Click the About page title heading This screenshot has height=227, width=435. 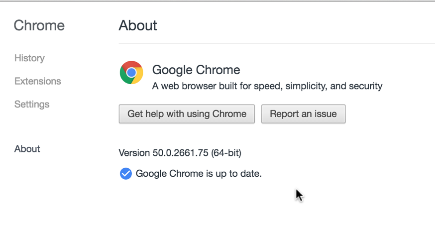point(138,25)
